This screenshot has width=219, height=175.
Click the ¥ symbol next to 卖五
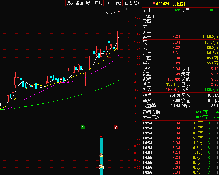153,16
